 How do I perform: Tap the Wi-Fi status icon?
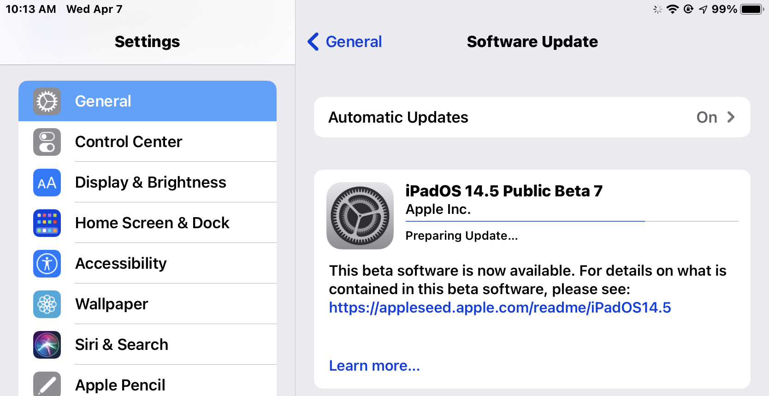[x=673, y=9]
